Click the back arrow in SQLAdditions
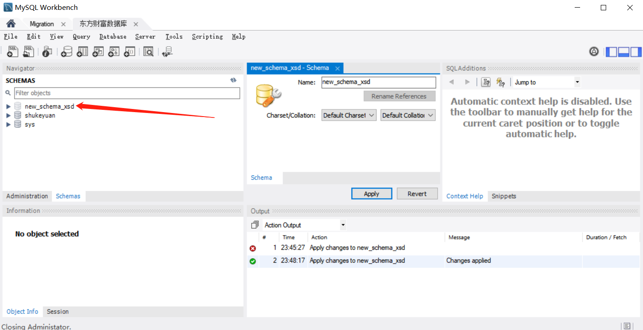The image size is (643, 330). [x=452, y=82]
